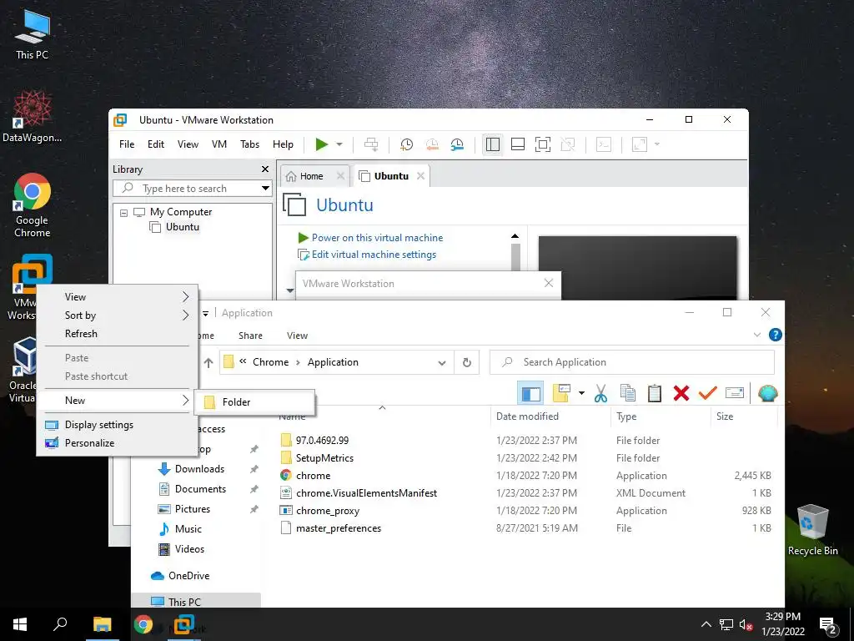Select master_preferences file in the list
854x641 pixels.
339,528
